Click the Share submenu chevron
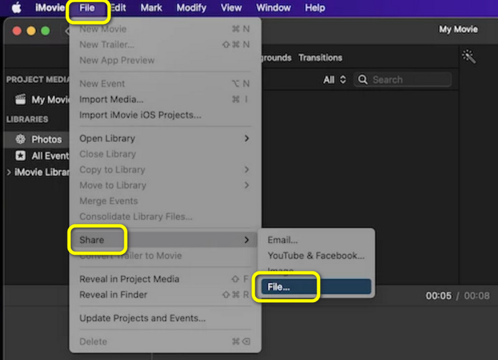This screenshot has width=498, height=360. (247, 240)
